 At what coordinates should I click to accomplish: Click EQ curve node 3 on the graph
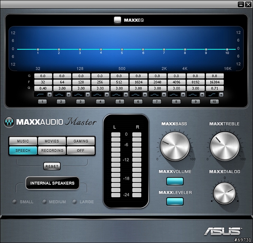80,49
